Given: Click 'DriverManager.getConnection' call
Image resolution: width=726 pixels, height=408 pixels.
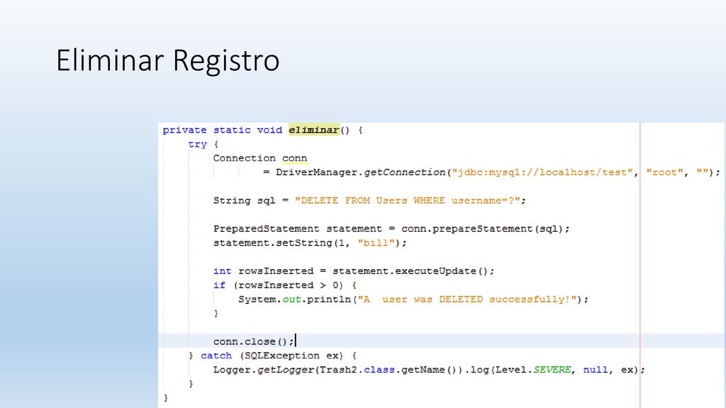Looking at the screenshot, I should click(361, 173).
